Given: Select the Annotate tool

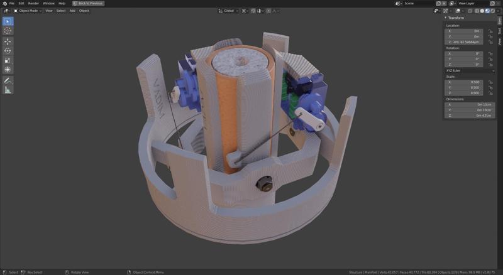Looking at the screenshot, I should [8, 80].
